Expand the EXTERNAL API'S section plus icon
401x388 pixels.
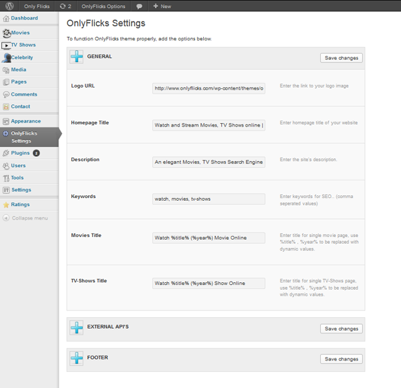point(77,327)
